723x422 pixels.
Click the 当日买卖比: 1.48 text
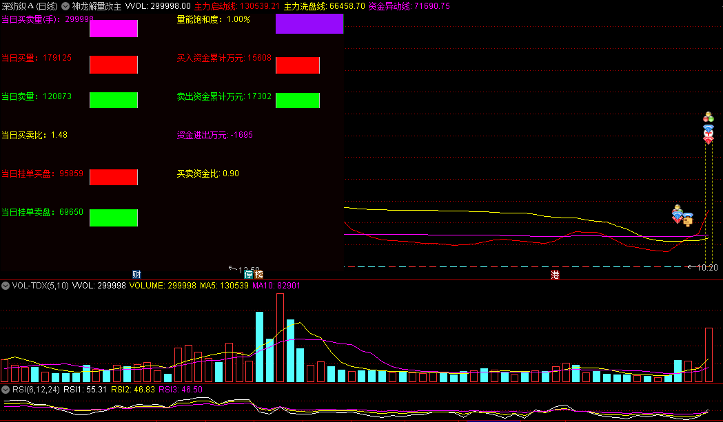pos(34,135)
